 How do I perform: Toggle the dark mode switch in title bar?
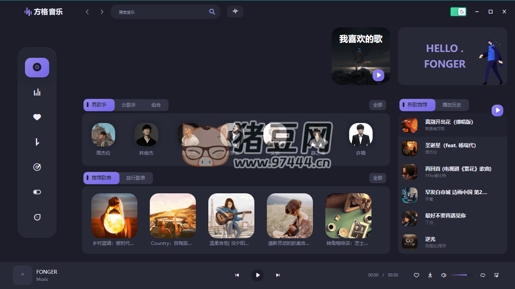coord(458,12)
